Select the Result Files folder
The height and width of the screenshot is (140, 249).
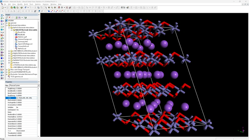[x=22, y=32]
